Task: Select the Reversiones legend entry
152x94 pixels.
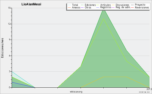Action: point(140,7)
